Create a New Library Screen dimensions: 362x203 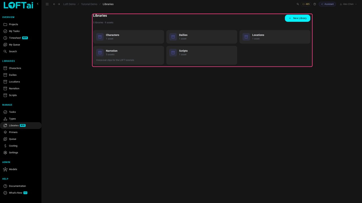(298, 18)
